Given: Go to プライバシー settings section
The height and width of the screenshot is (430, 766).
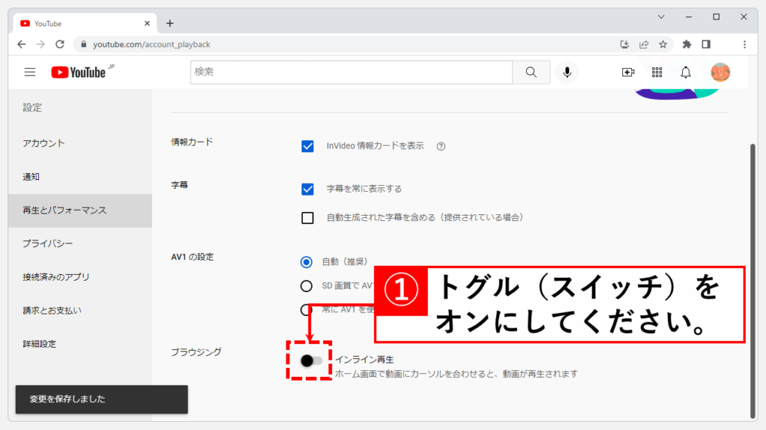Looking at the screenshot, I should point(48,243).
